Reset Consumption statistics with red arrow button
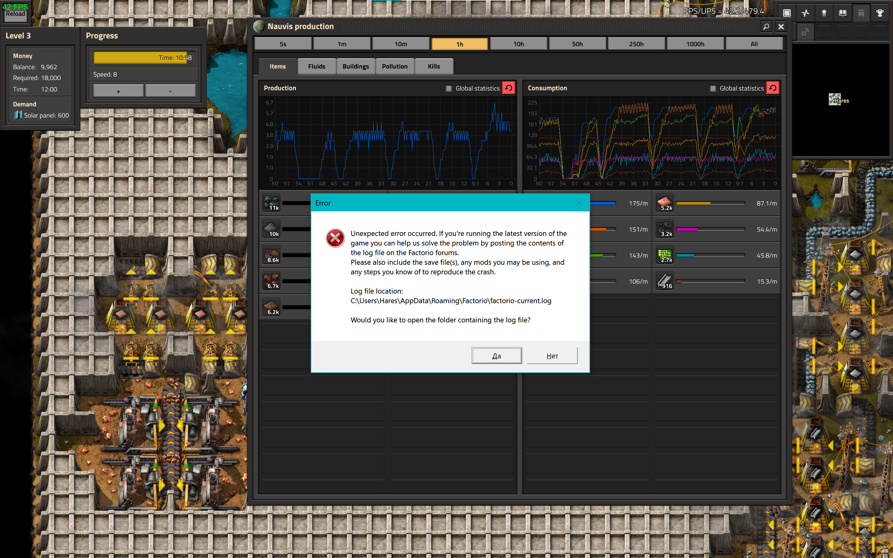 773,88
